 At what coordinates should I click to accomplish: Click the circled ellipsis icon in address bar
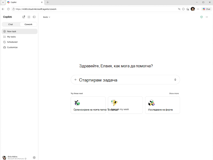click(183, 9)
